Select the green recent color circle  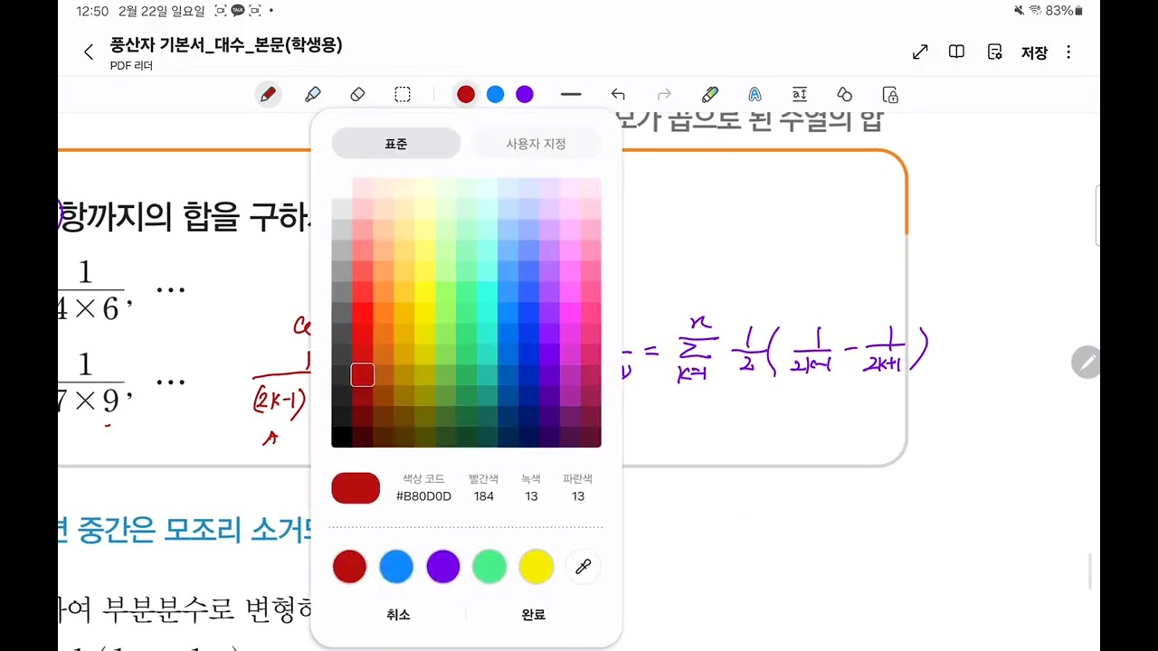click(489, 567)
